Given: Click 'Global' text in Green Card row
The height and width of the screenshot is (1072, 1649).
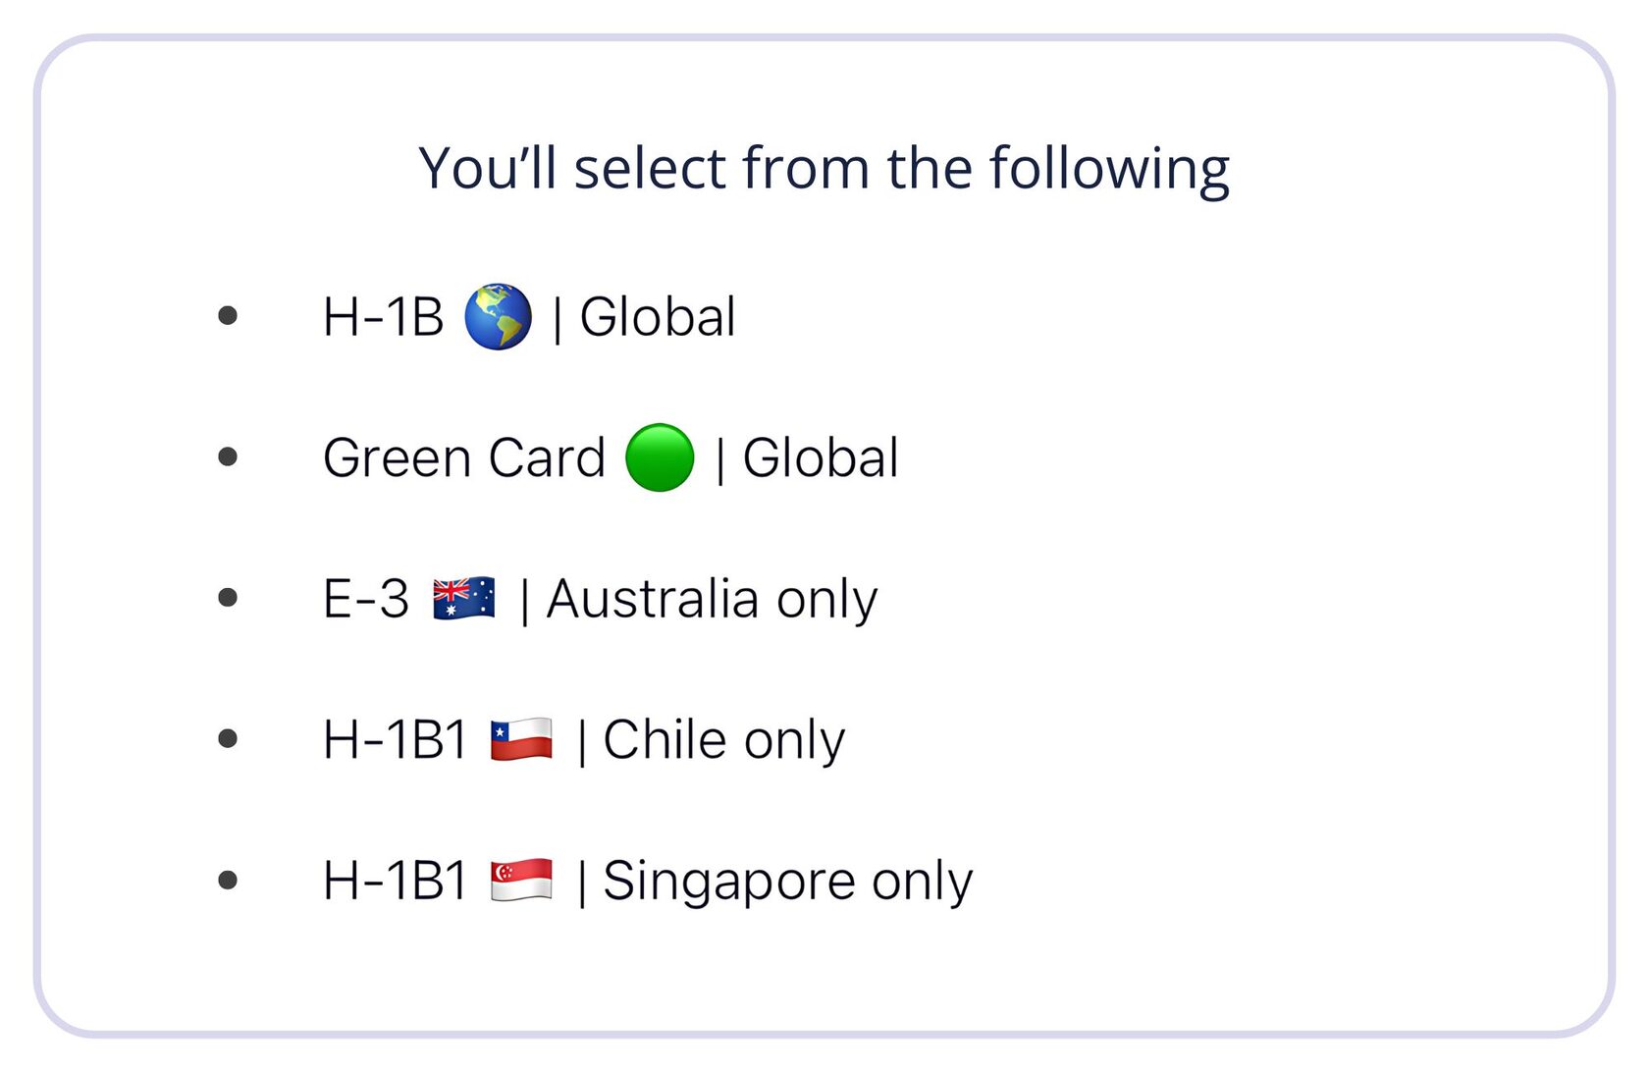Looking at the screenshot, I should click(x=821, y=457).
